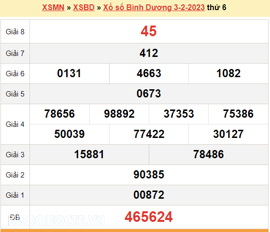270x232 pixels.
Task: Open Xổ số Bình Dương 3-2-2023 link
Action: (154, 8)
